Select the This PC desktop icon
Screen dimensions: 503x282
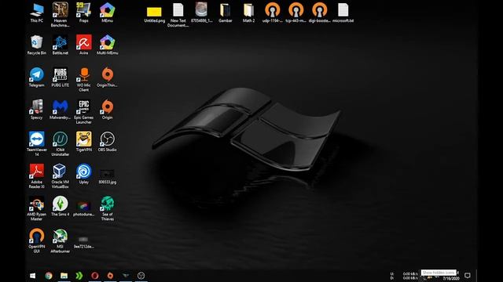(x=37, y=13)
